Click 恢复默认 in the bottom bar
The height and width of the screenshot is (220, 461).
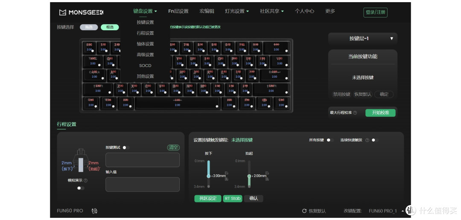click(x=317, y=211)
